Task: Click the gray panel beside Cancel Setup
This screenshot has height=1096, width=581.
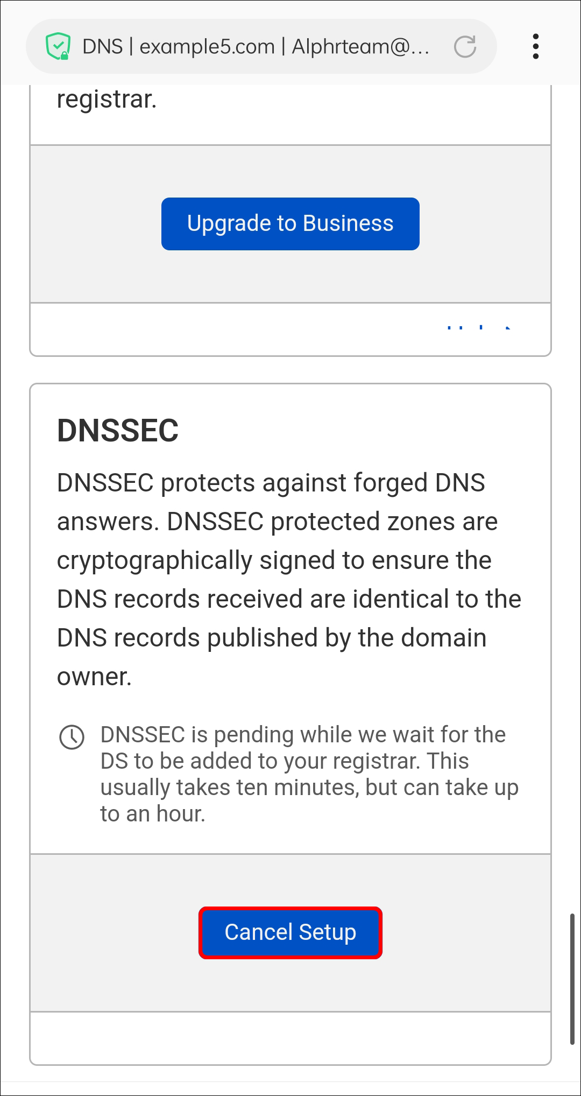Action: (x=108, y=933)
